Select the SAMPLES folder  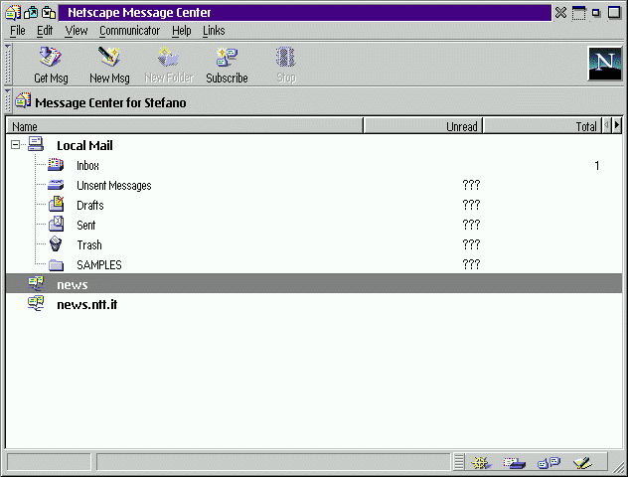(x=99, y=264)
